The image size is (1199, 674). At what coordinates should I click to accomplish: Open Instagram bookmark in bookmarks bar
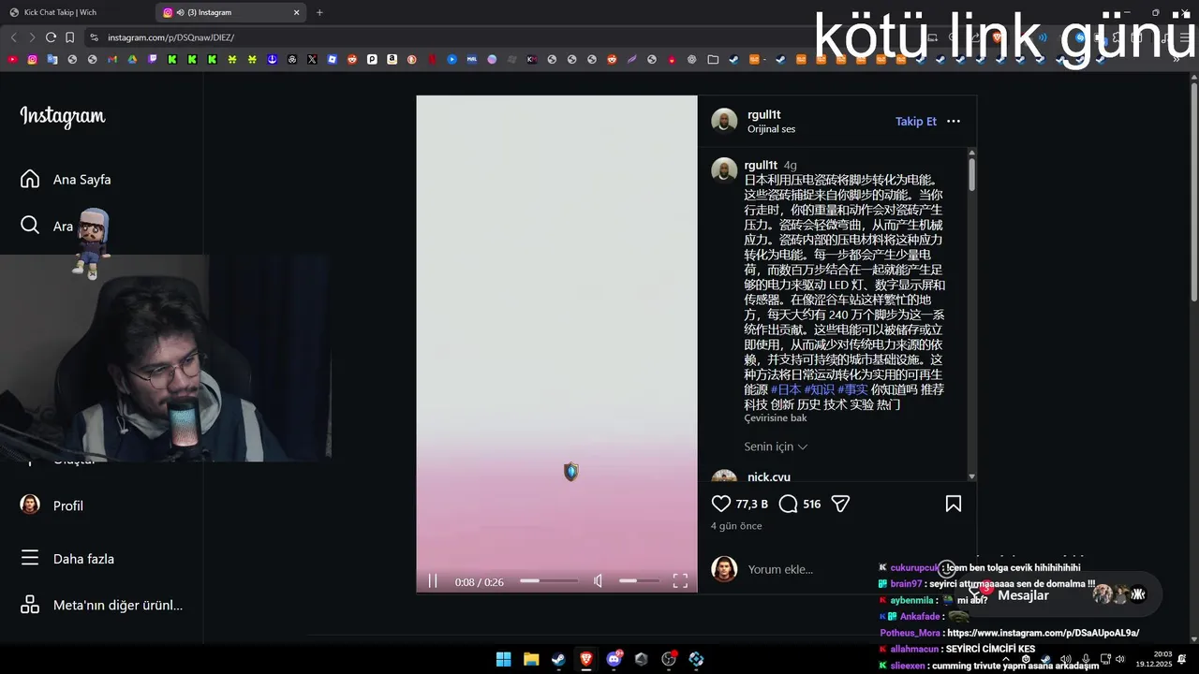(32, 59)
